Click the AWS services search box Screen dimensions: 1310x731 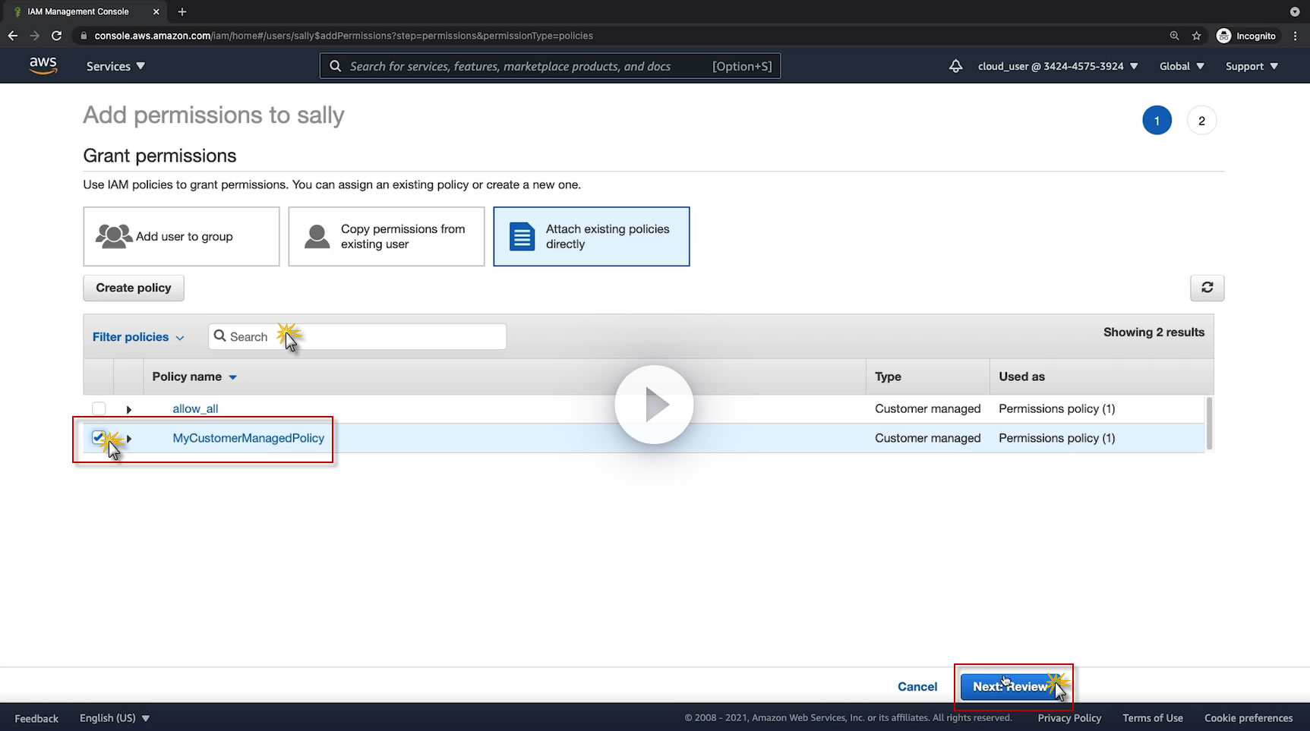point(550,66)
